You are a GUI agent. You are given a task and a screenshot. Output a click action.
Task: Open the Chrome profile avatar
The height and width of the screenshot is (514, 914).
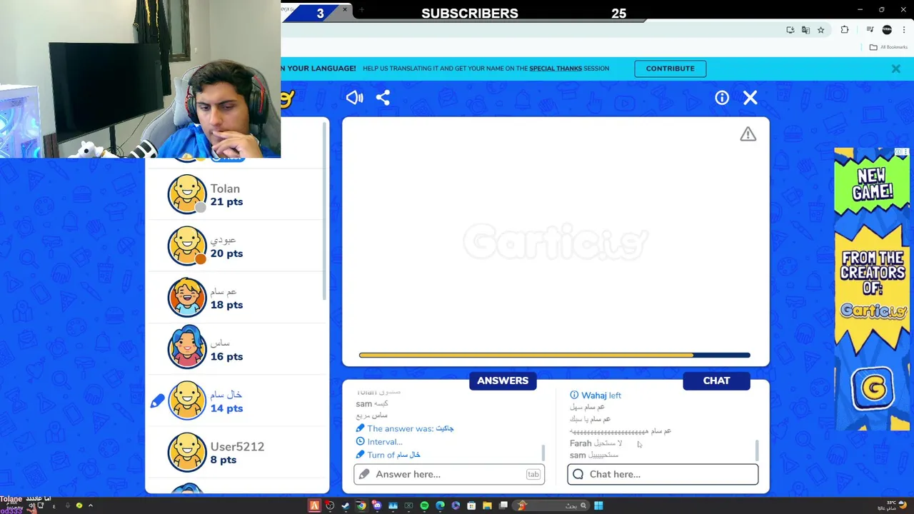tap(887, 30)
